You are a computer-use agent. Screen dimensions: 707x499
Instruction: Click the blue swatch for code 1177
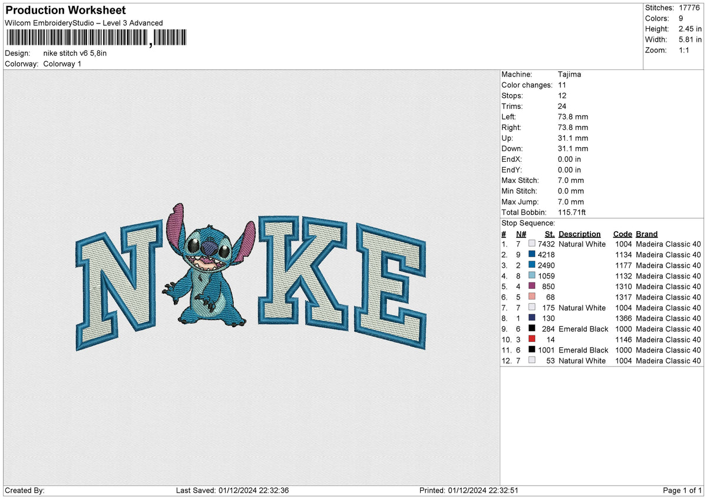532,265
